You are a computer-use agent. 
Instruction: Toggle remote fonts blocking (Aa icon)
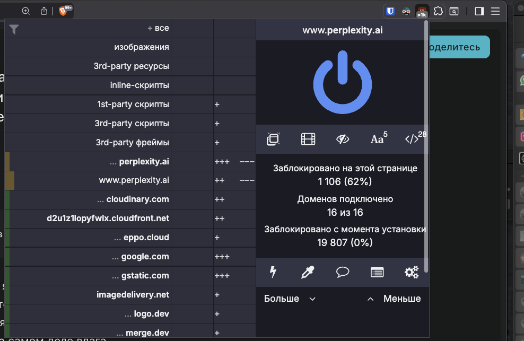point(378,139)
